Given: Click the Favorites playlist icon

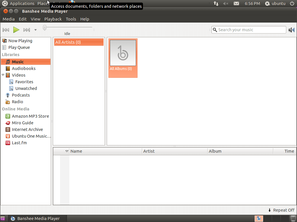Looking at the screenshot, I should (x=11, y=82).
